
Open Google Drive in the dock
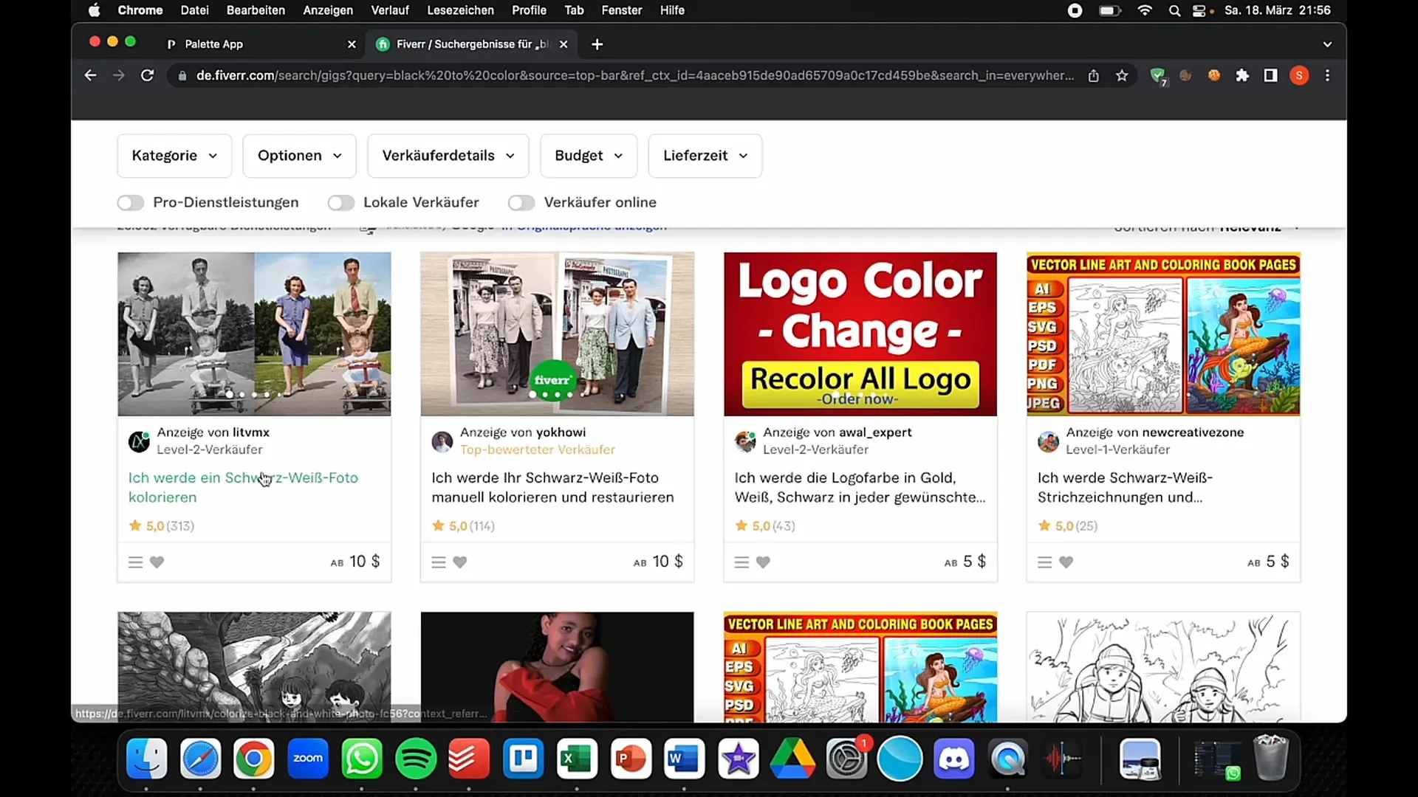[792, 759]
